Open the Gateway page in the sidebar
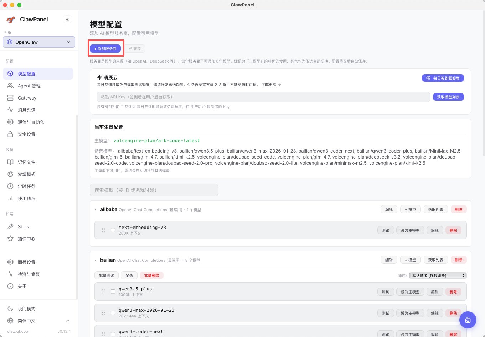Screen dimensions: 485x337 tap(27, 98)
